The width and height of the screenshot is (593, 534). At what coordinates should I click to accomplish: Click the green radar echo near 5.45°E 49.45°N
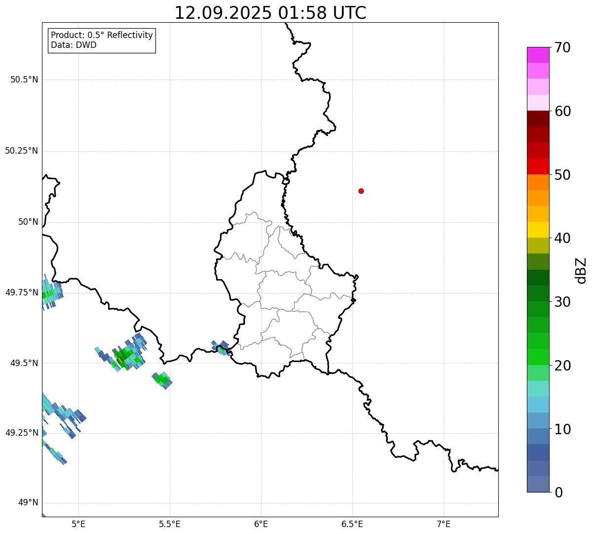pos(162,380)
